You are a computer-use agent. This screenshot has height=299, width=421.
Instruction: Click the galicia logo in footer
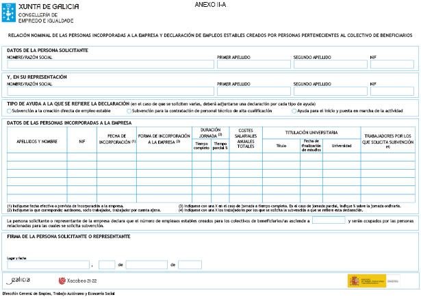coord(18,280)
